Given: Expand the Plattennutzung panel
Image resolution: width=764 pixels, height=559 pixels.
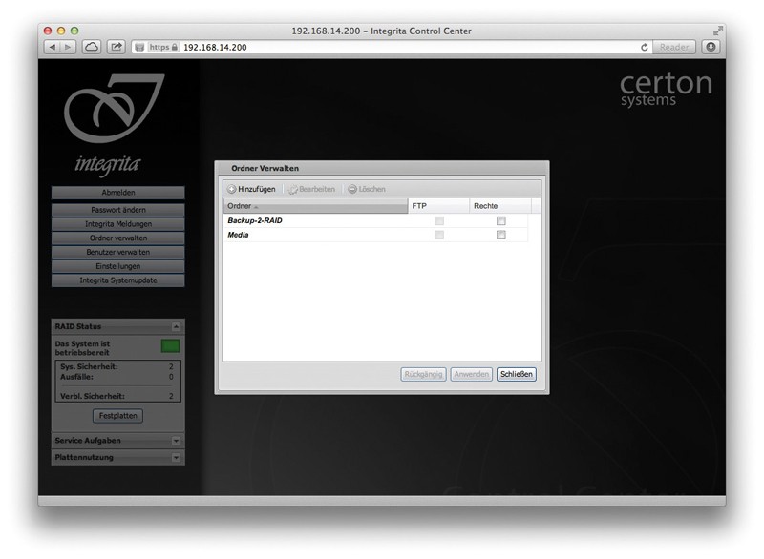Looking at the screenshot, I should pos(177,458).
